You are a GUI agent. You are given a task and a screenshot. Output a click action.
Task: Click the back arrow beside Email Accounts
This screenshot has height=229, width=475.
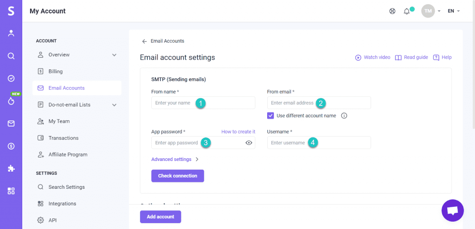pyautogui.click(x=144, y=41)
